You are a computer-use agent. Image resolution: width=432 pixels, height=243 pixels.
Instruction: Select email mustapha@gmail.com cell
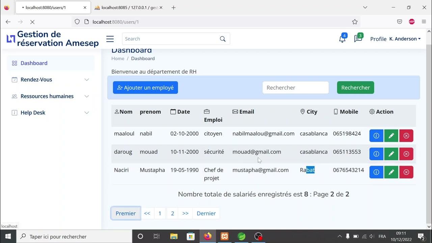[261, 170]
